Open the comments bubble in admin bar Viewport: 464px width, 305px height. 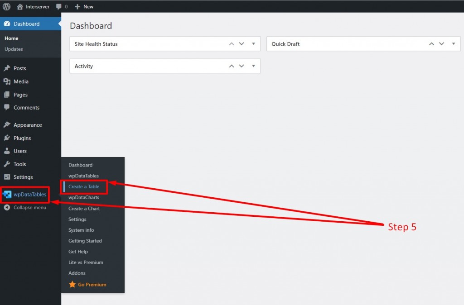(x=58, y=6)
